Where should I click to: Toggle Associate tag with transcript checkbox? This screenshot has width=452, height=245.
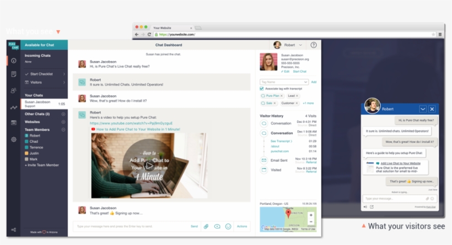coord(262,89)
